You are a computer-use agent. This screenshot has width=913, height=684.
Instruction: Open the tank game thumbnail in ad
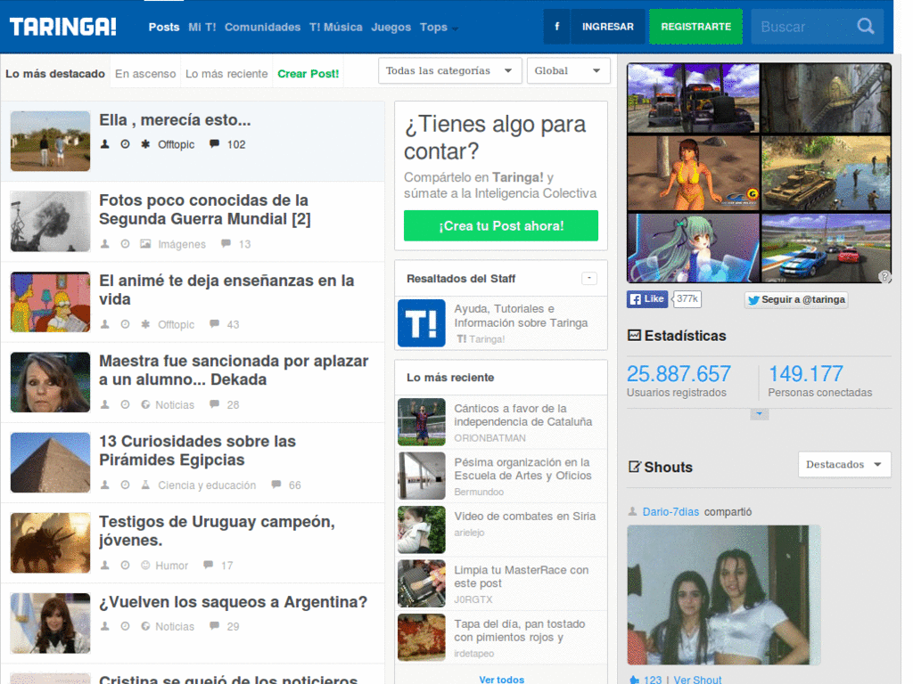[x=826, y=173]
